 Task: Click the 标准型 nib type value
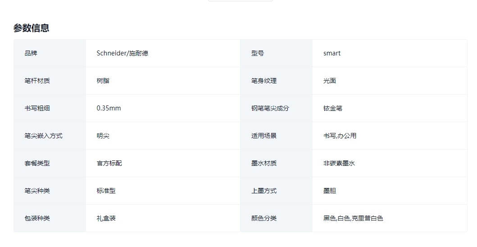[106, 191]
